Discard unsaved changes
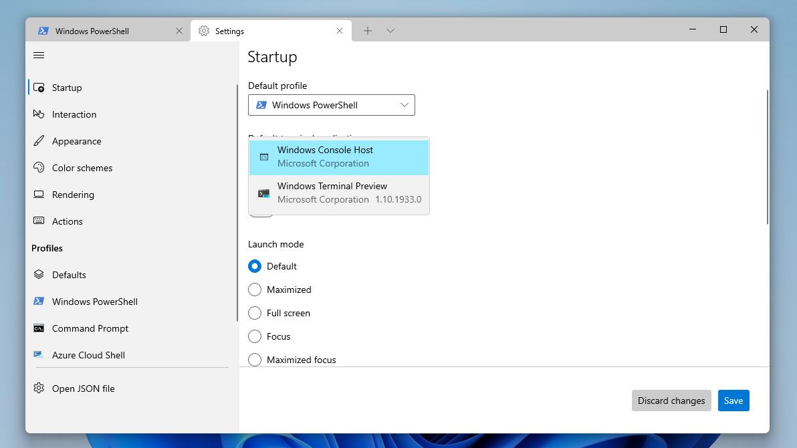 coord(671,401)
